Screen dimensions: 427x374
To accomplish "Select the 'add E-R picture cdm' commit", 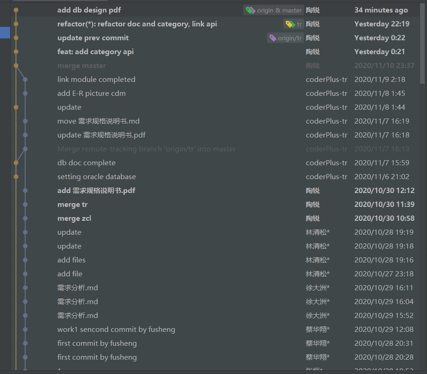I will (x=91, y=93).
